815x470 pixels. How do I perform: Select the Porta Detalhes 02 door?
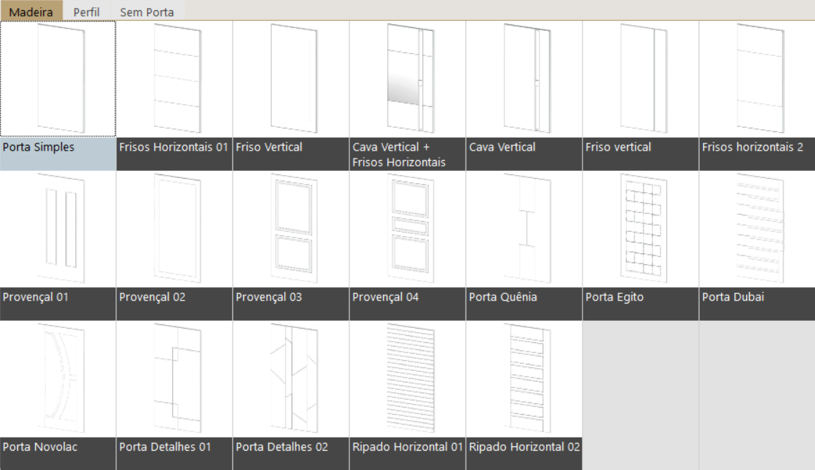coord(291,379)
